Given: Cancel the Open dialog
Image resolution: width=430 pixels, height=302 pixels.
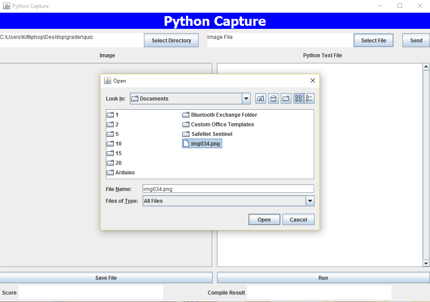Looking at the screenshot, I should point(298,219).
